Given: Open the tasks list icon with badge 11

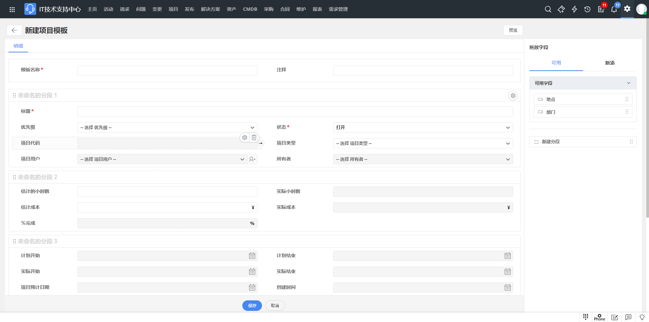Looking at the screenshot, I should tap(601, 9).
